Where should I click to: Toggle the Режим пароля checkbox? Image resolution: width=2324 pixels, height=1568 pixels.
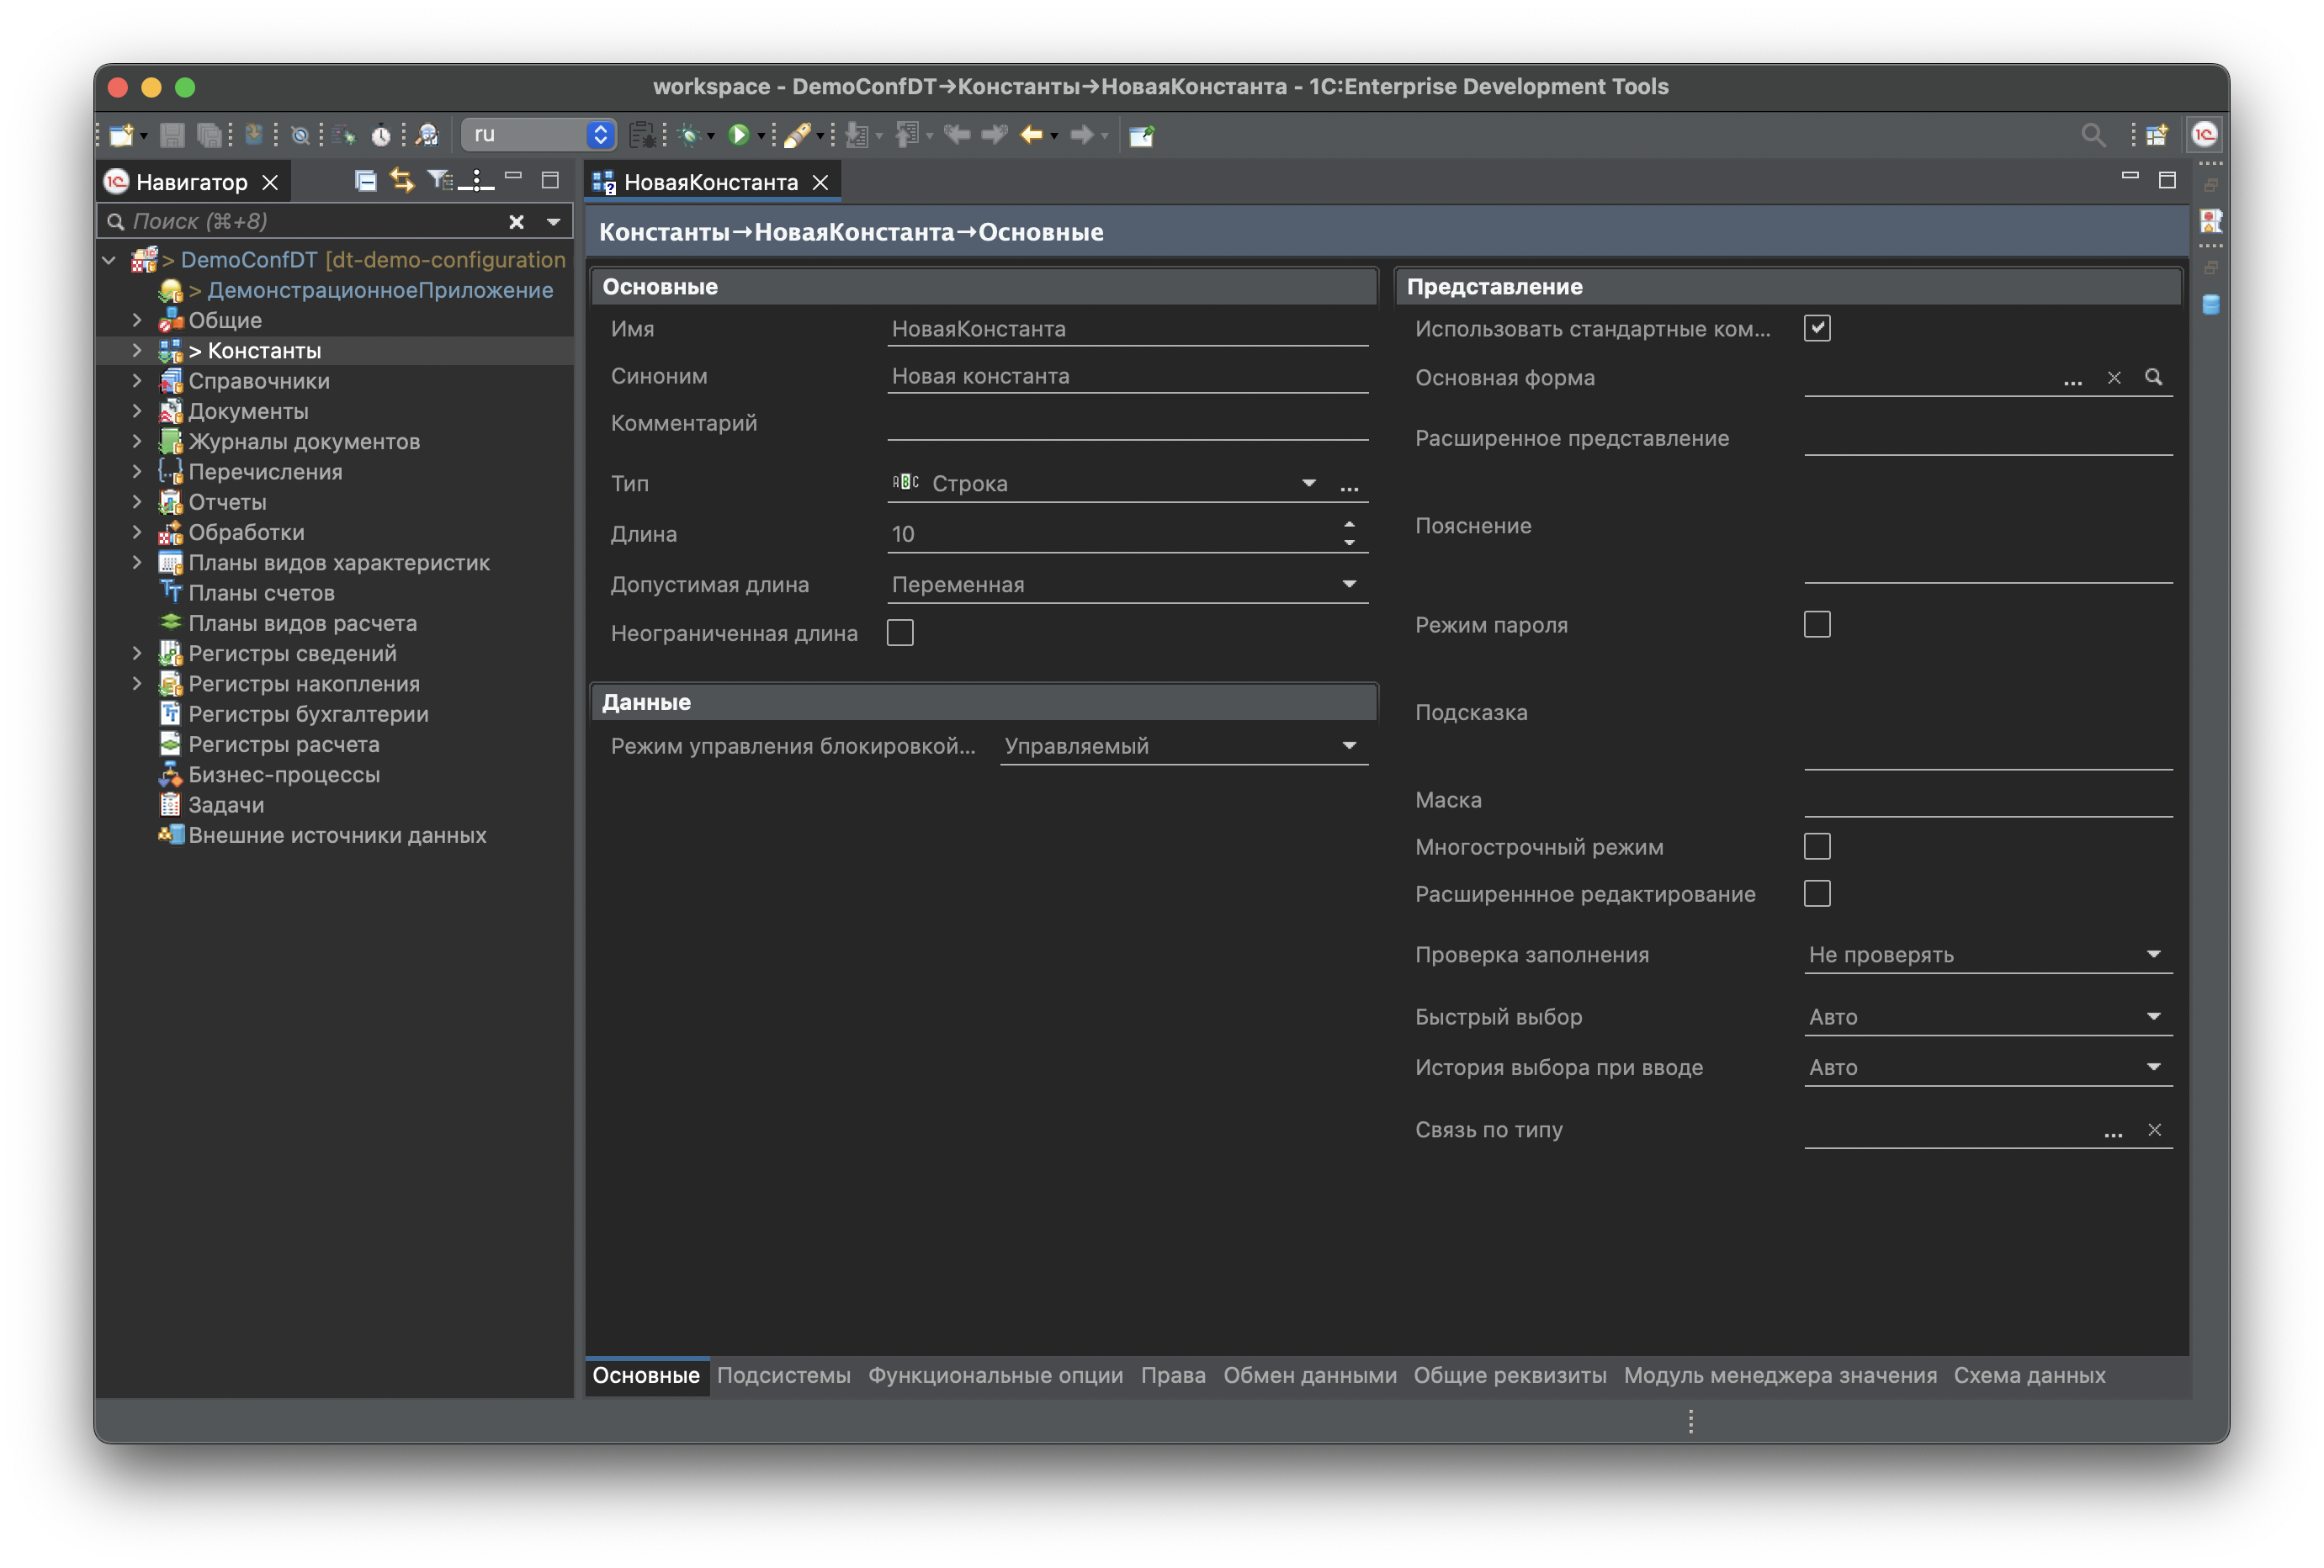1817,625
